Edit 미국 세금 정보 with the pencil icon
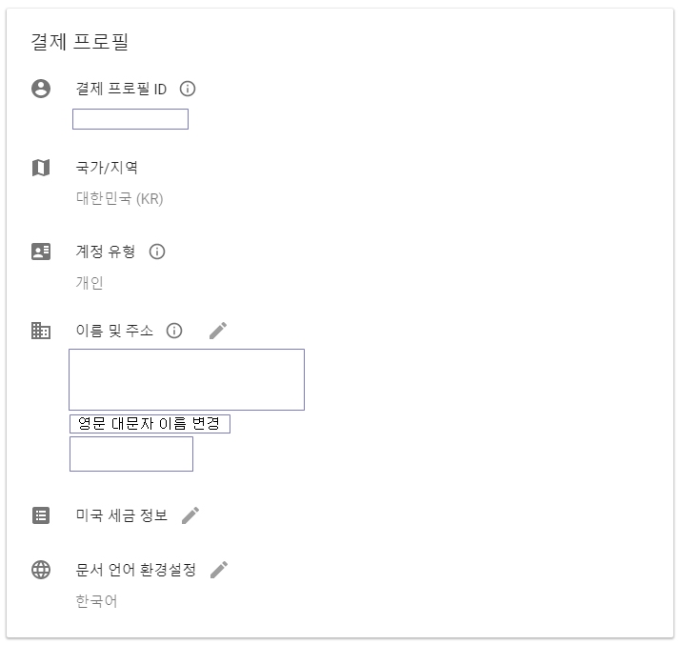680x645 pixels. [x=190, y=515]
